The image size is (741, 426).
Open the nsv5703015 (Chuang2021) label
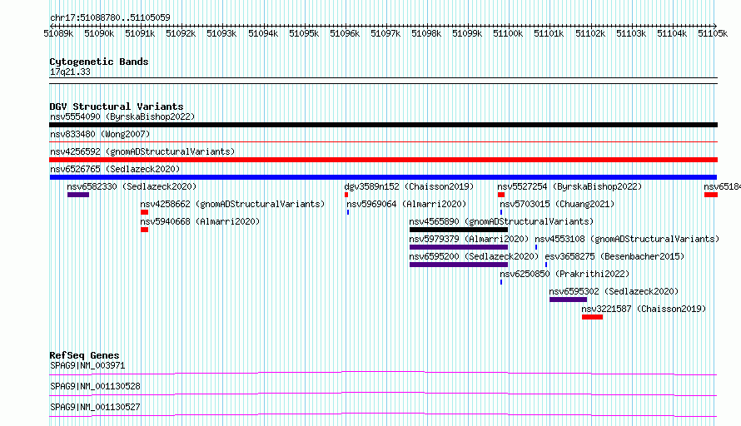click(557, 204)
